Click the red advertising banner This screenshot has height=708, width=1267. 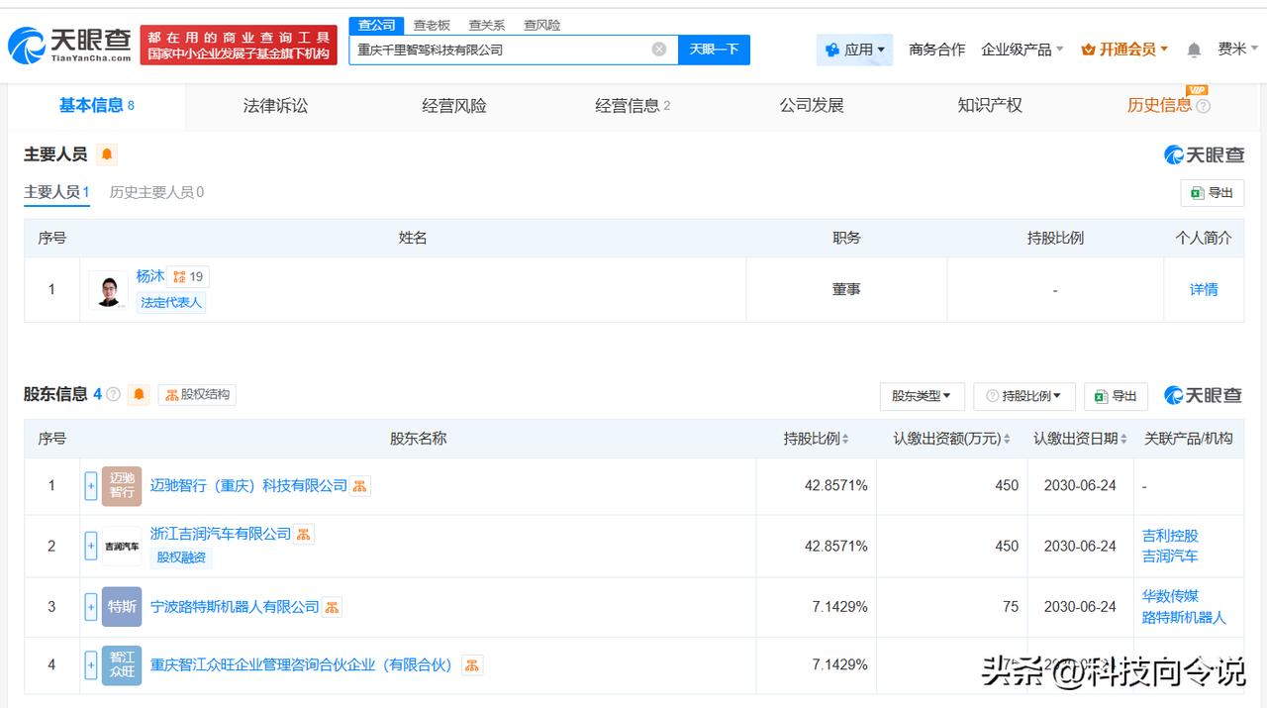(239, 46)
